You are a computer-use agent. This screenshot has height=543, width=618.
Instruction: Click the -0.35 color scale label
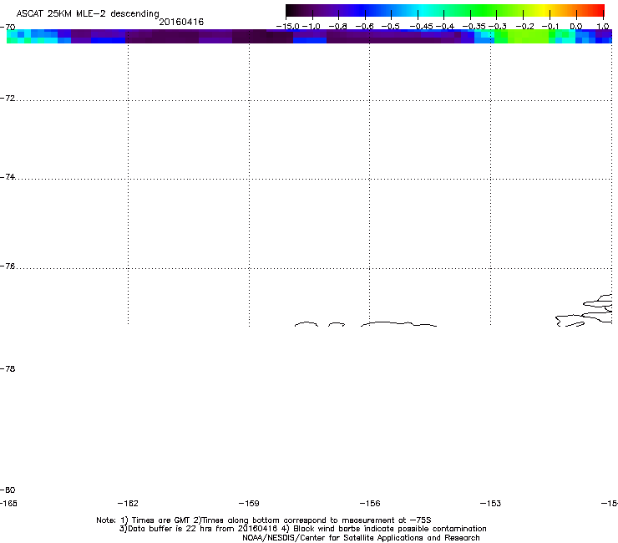(474, 27)
